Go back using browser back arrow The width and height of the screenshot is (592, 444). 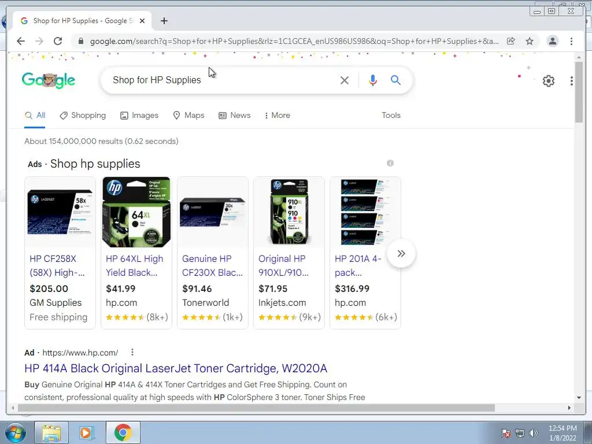pos(21,41)
